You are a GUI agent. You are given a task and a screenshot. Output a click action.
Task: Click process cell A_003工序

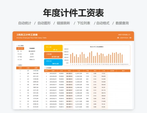(x=78, y=79)
